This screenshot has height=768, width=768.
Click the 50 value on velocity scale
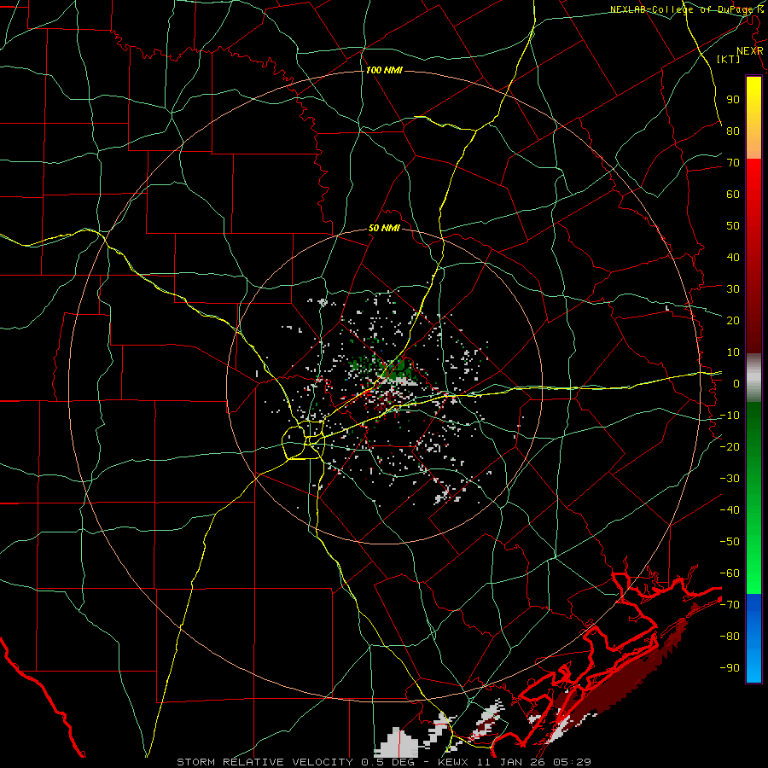733,226
